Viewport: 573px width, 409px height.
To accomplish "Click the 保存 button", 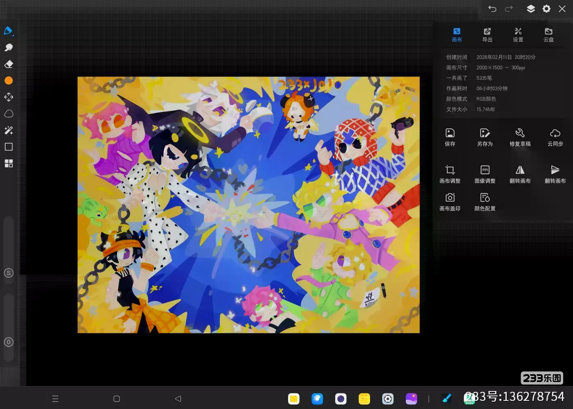I will [450, 137].
